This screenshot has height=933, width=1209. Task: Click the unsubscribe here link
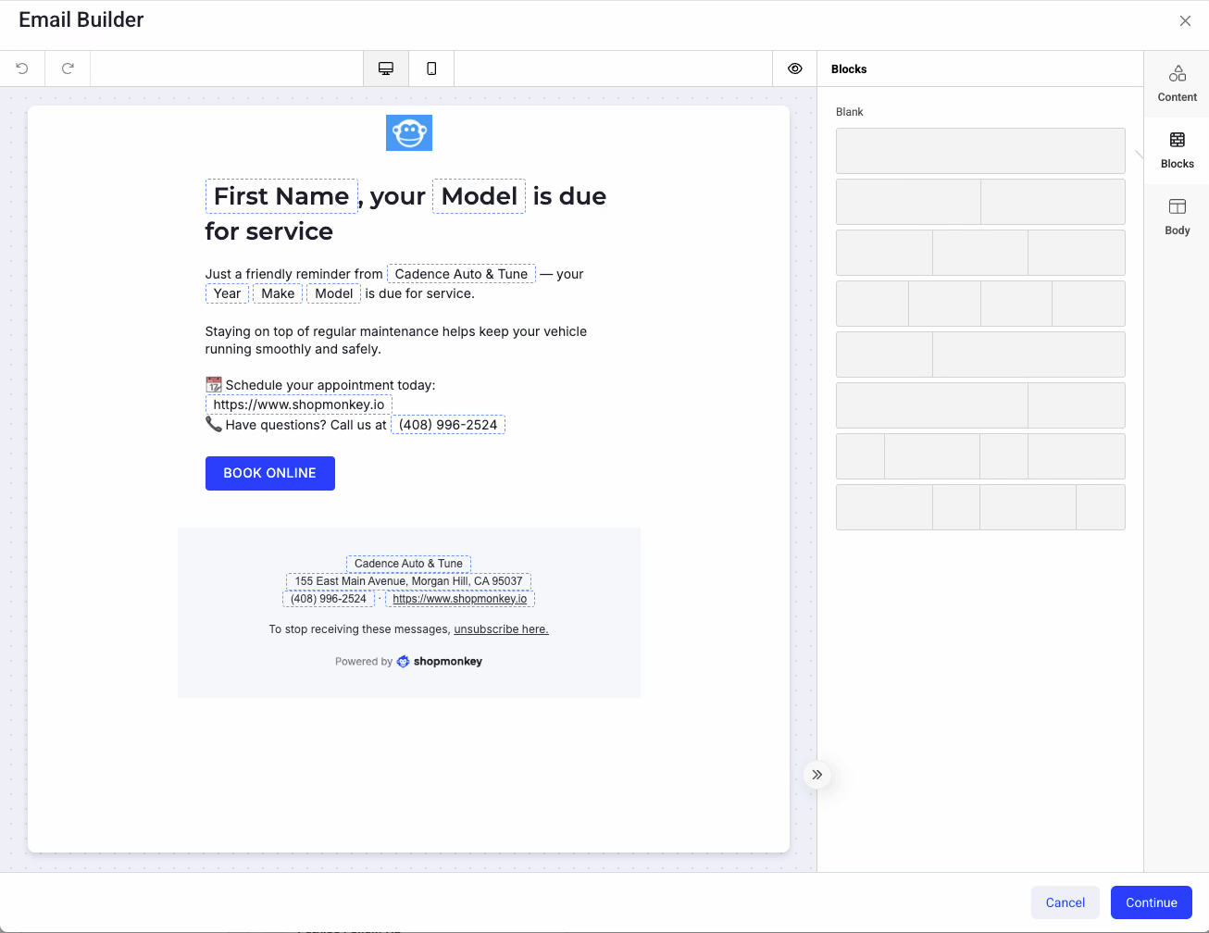tap(501, 629)
